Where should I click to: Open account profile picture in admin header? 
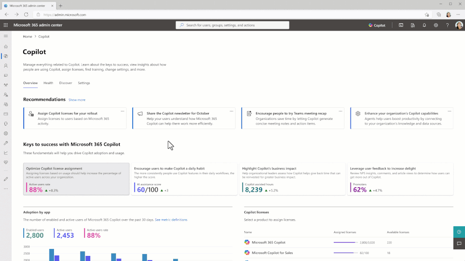[459, 25]
